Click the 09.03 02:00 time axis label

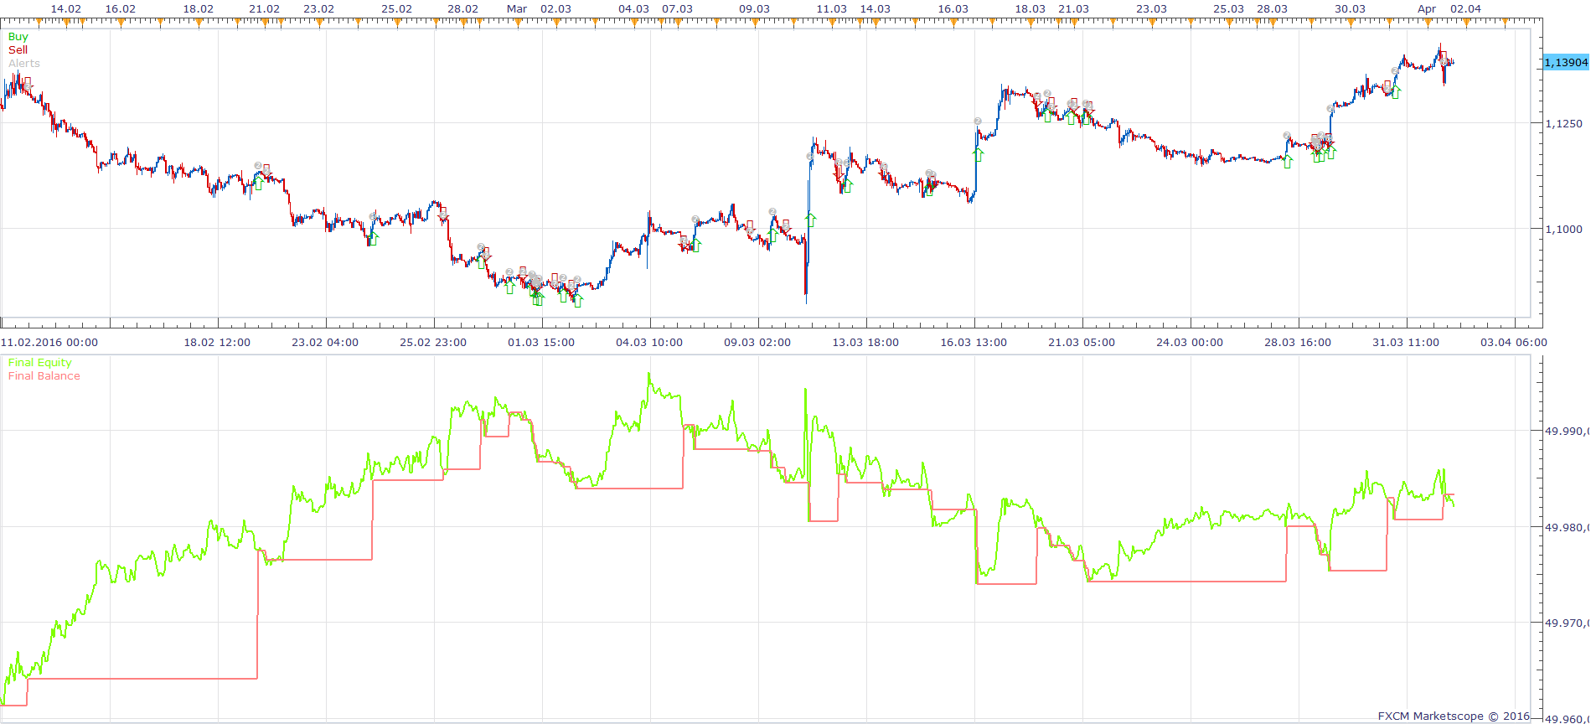(757, 343)
